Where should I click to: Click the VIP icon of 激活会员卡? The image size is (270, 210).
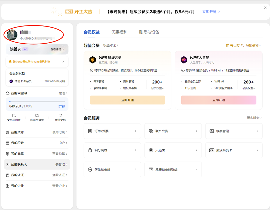[212, 150]
